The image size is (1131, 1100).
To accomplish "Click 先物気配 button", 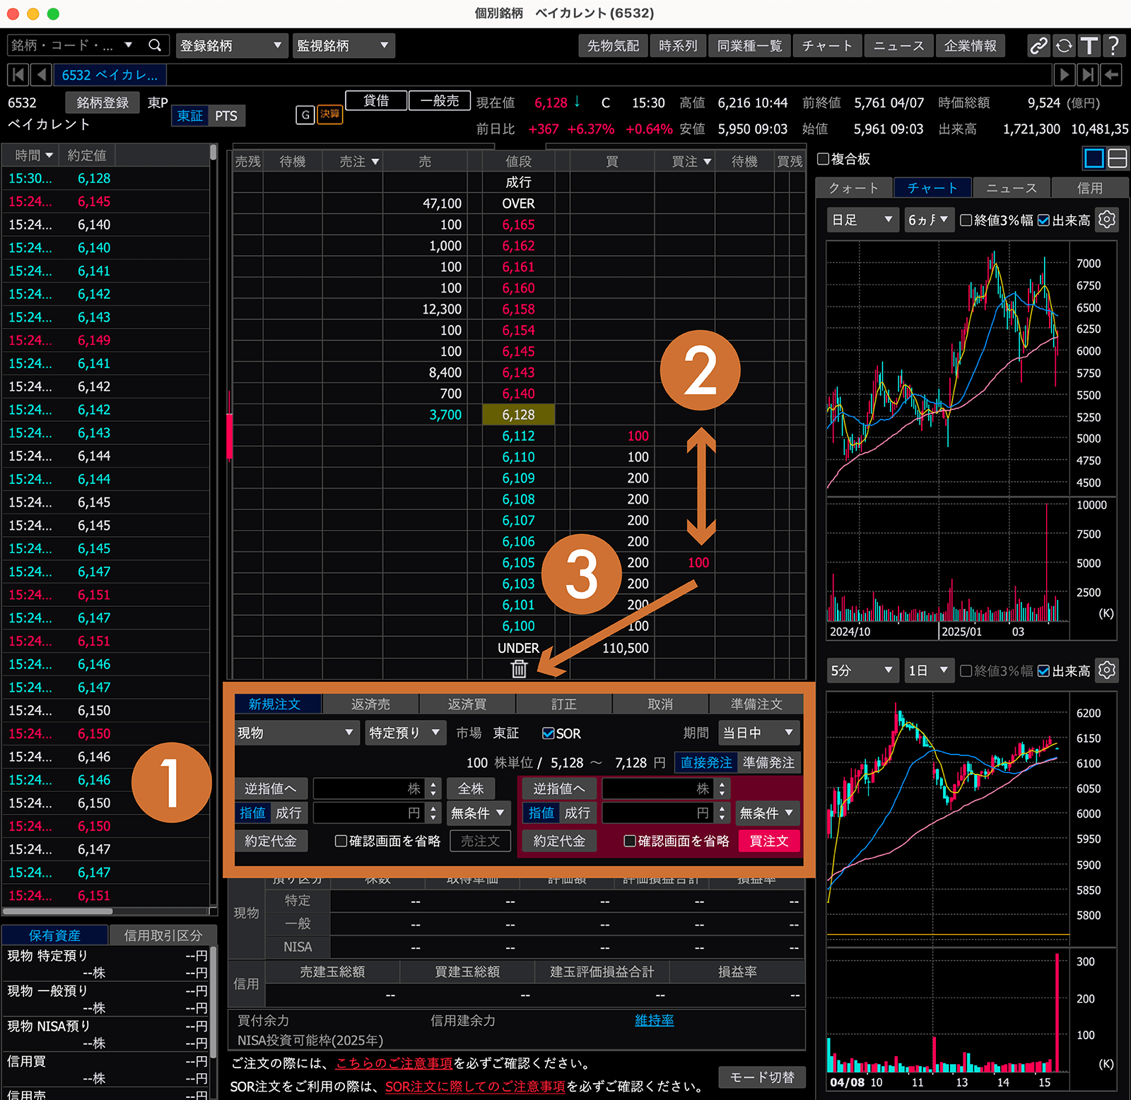I will point(613,46).
